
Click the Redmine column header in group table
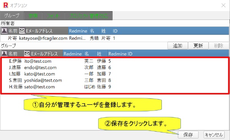pos(73,54)
